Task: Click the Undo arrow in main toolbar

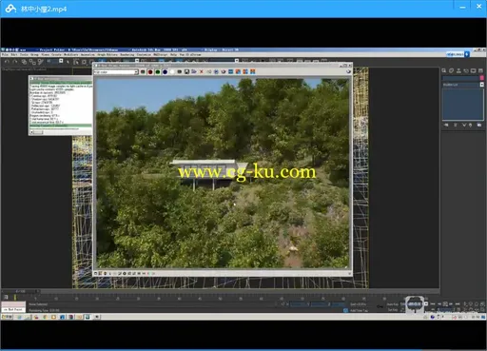Action: tap(7, 62)
